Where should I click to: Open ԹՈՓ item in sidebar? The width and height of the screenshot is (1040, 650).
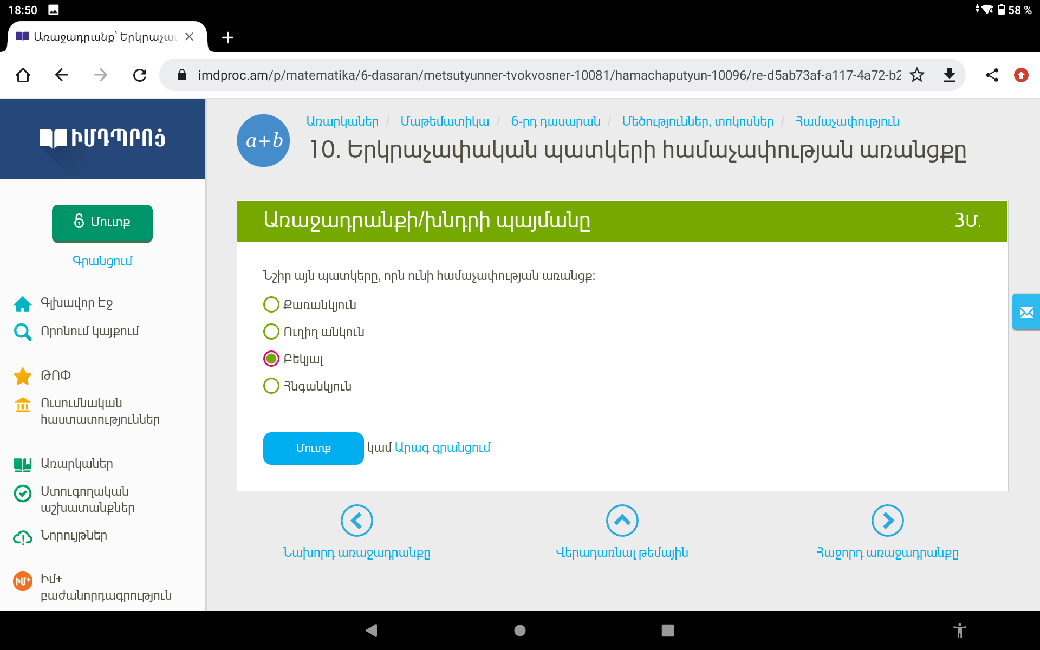click(x=55, y=375)
